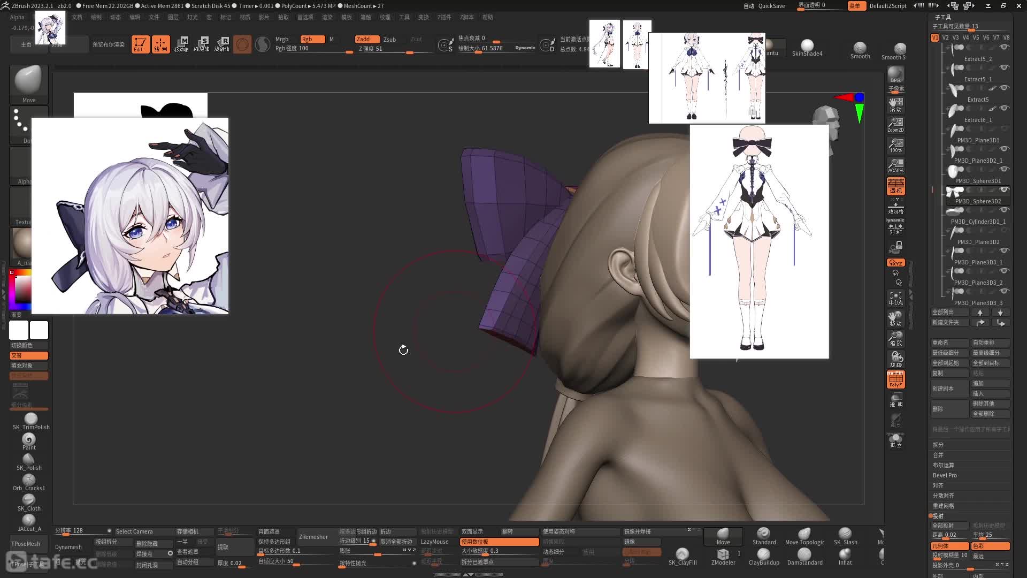
Task: Activate the Edit mode button
Action: (140, 44)
